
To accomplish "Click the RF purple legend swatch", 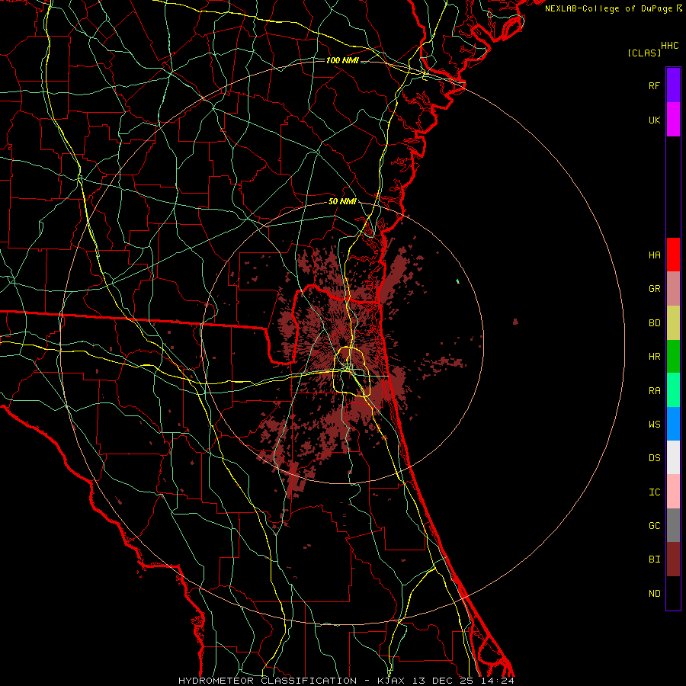I will 673,85.
